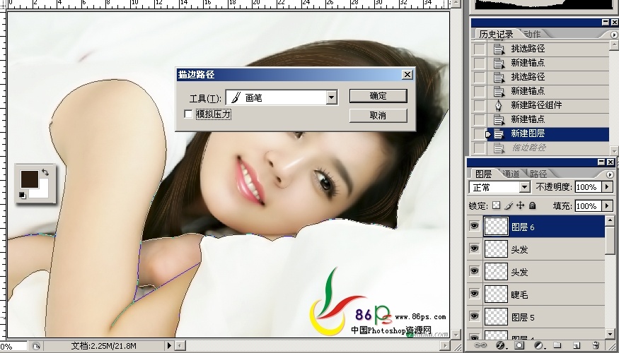Click the 图层 6 layer thumbnail
Image resolution: width=619 pixels, height=353 pixels.
pos(496,227)
